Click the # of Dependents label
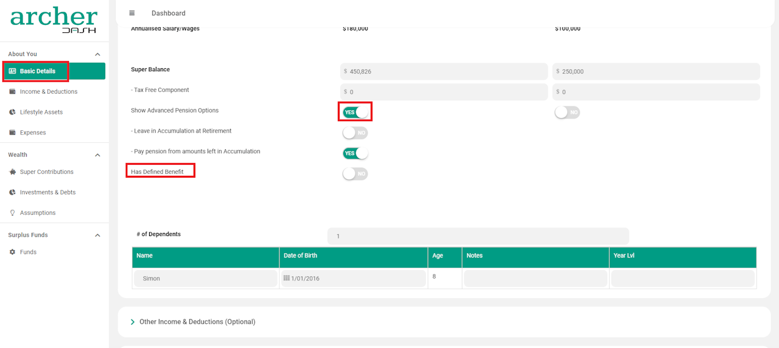Screen dimensions: 779x348 click(159, 234)
